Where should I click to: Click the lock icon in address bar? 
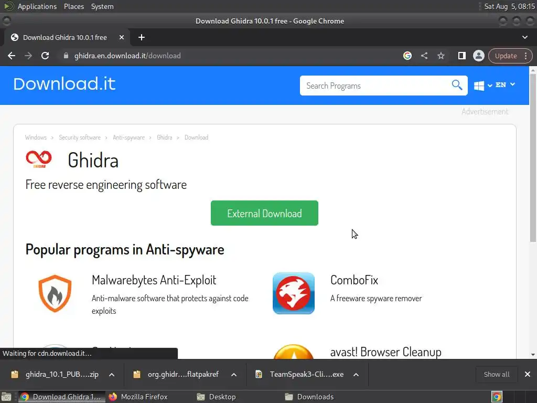click(66, 56)
